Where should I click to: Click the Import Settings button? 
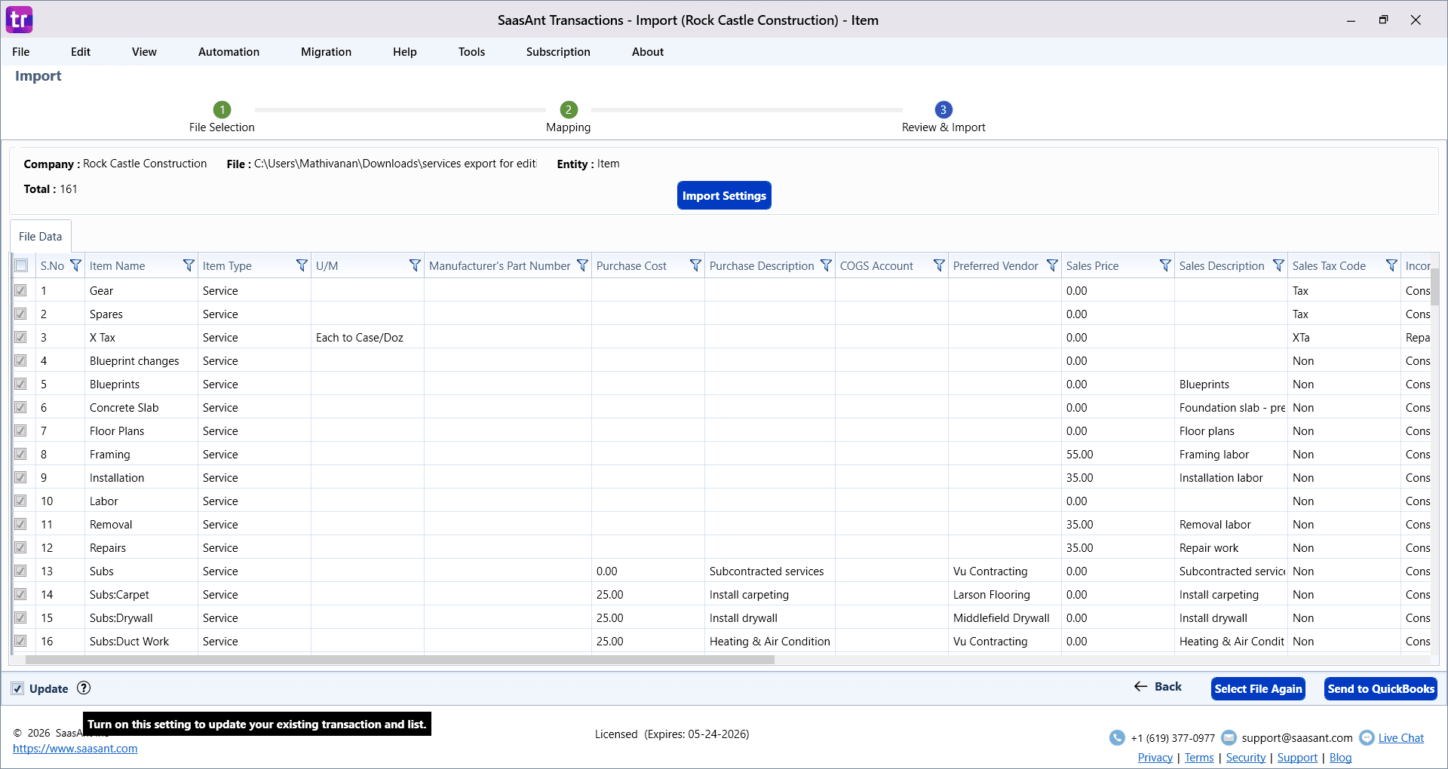[723, 195]
